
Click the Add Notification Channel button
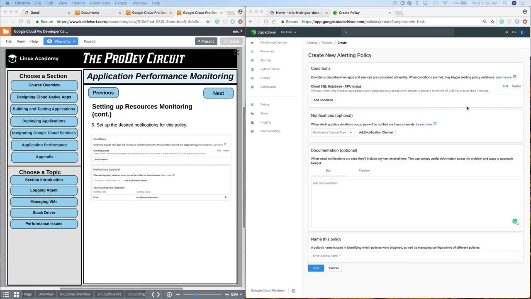376,132
